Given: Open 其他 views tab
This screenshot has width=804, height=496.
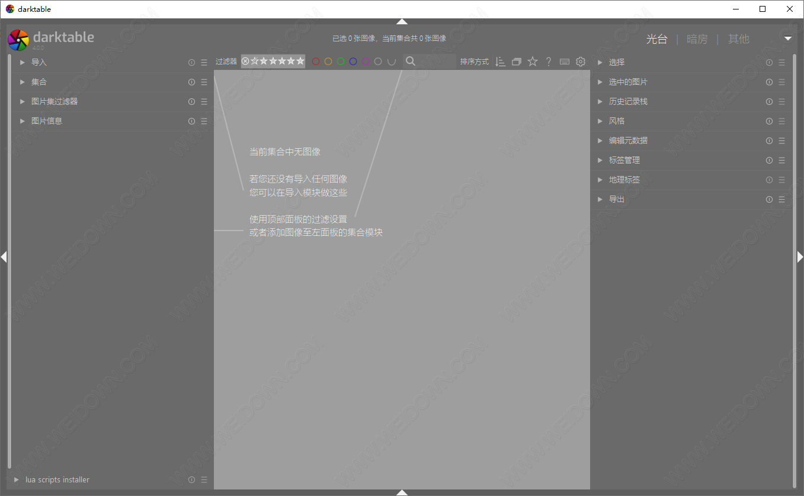Looking at the screenshot, I should (739, 39).
